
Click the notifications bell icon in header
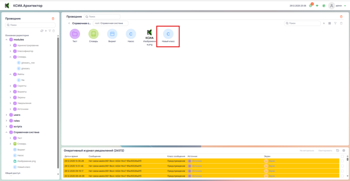point(311,6)
